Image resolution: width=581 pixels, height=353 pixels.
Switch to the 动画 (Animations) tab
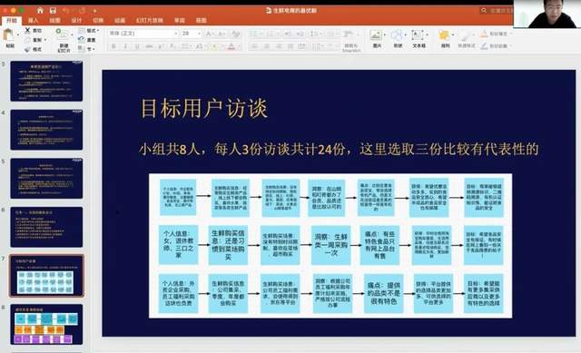[120, 20]
